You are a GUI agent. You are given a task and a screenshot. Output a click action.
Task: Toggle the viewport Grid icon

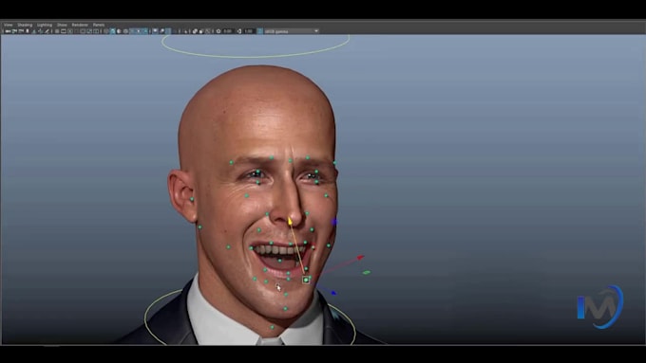(57, 31)
